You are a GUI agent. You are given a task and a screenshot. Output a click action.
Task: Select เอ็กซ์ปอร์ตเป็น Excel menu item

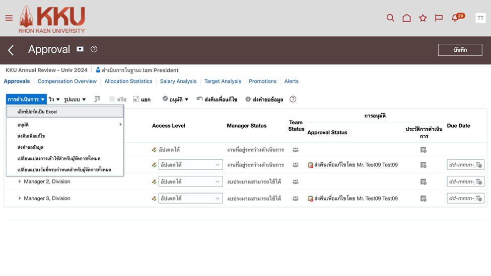[x=37, y=112]
